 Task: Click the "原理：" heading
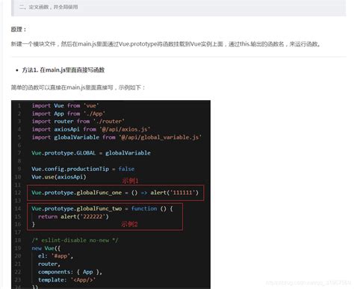[19, 29]
